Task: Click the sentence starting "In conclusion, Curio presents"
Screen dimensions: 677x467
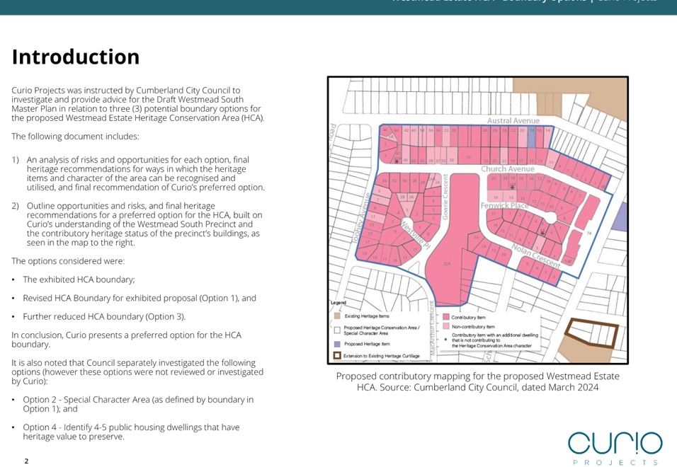Action: tap(126, 340)
